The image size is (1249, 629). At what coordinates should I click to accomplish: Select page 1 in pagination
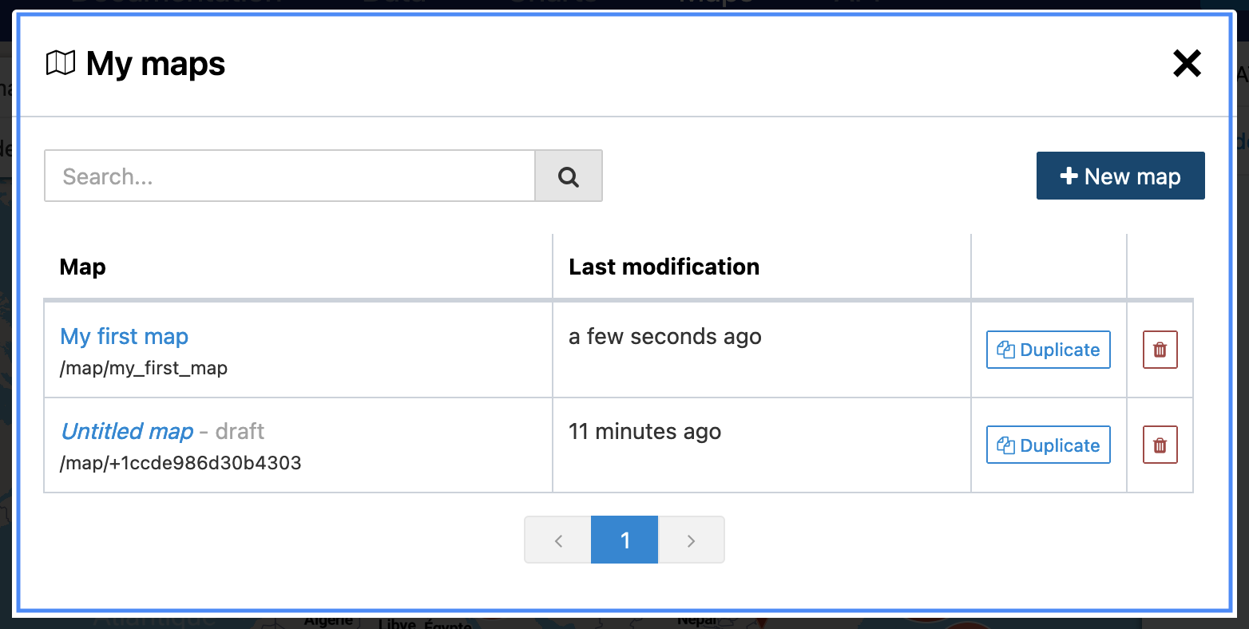coord(624,540)
